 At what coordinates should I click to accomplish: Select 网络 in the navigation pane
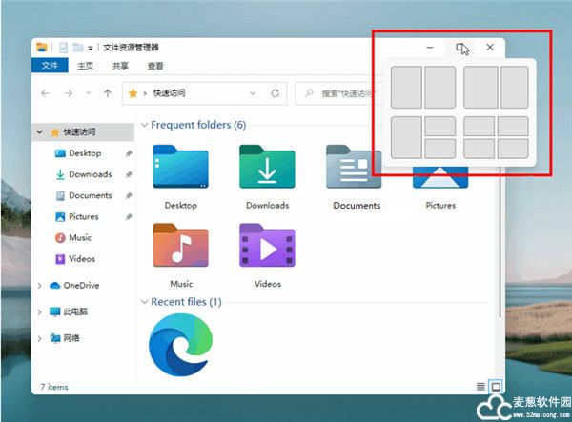pyautogui.click(x=71, y=338)
